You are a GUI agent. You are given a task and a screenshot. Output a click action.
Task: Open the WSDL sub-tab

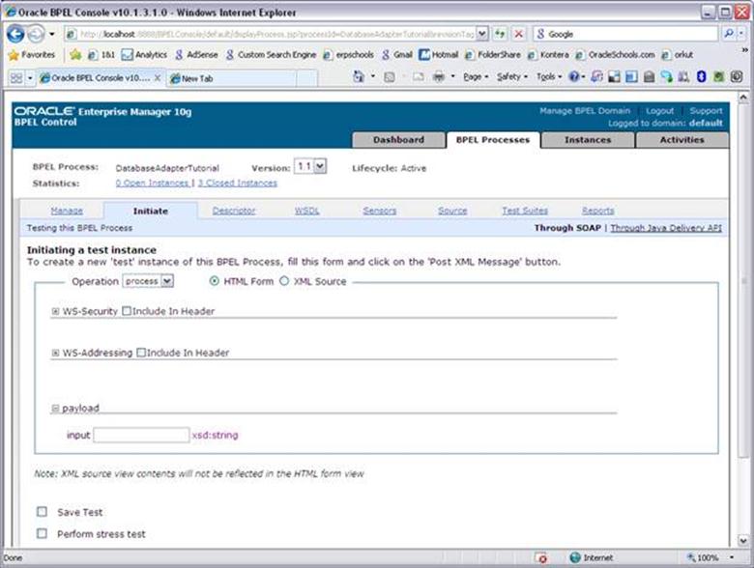pyautogui.click(x=306, y=211)
